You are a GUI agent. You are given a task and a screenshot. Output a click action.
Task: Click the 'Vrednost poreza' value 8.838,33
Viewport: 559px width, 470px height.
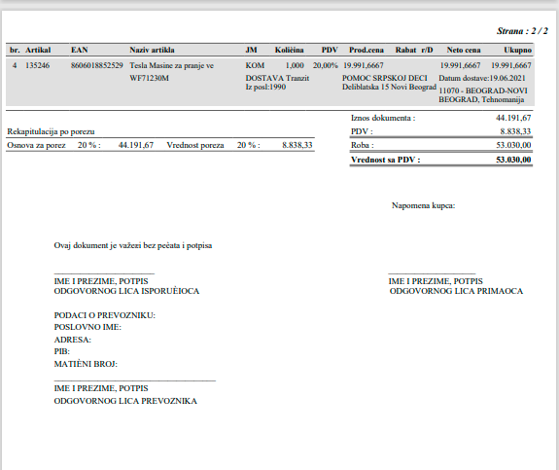pos(297,145)
